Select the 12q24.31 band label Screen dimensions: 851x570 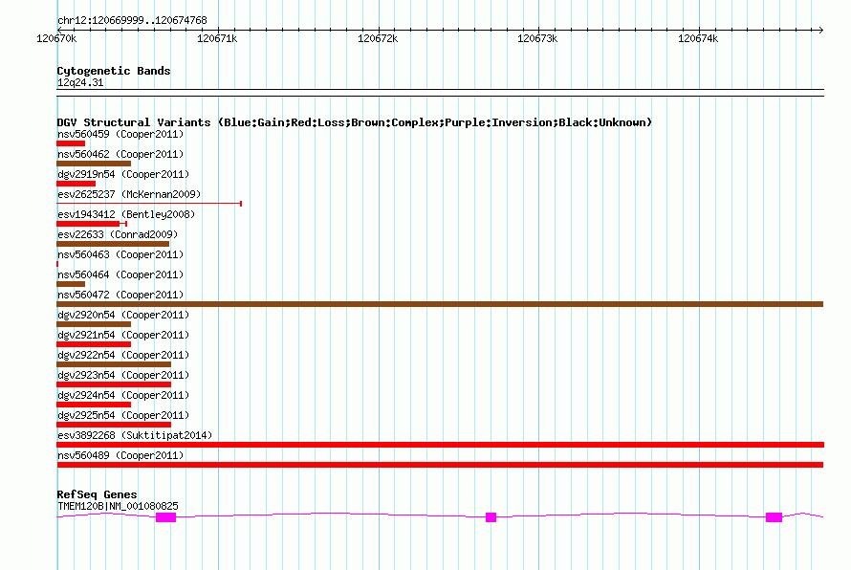(x=80, y=82)
